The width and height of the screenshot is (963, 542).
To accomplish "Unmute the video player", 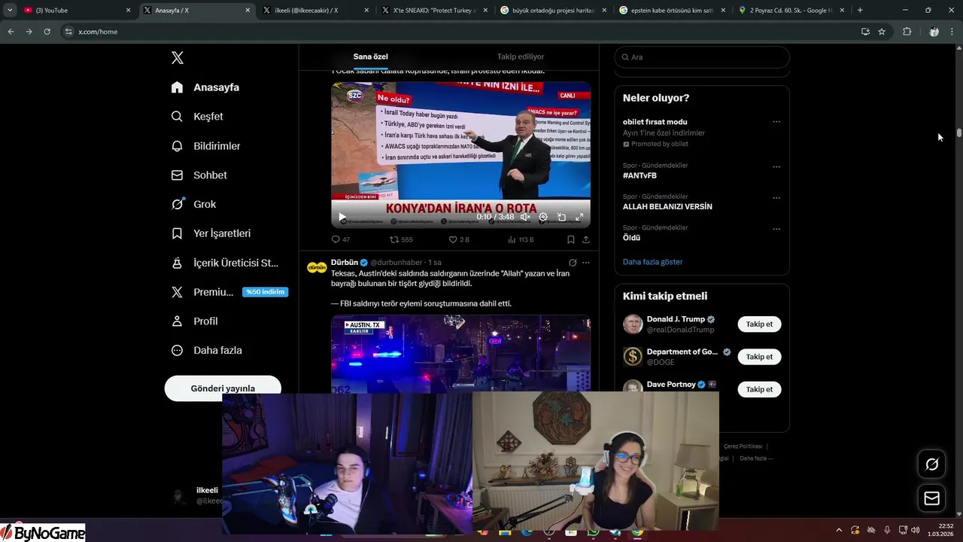I will (525, 217).
